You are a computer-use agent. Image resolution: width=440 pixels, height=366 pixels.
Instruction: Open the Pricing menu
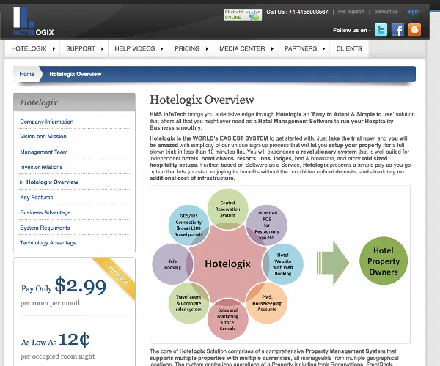pyautogui.click(x=190, y=48)
